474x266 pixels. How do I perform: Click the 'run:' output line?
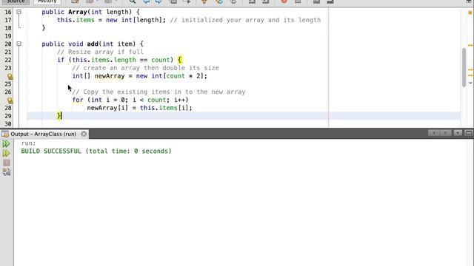28,143
